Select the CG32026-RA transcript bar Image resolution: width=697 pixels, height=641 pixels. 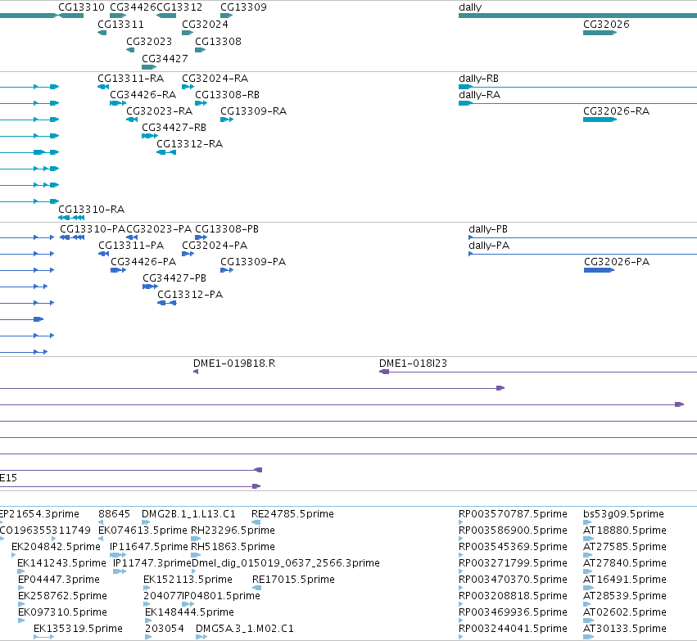600,120
